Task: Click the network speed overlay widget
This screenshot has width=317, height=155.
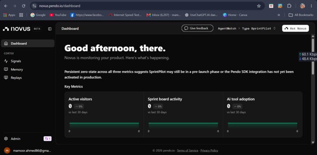Action: point(308,57)
